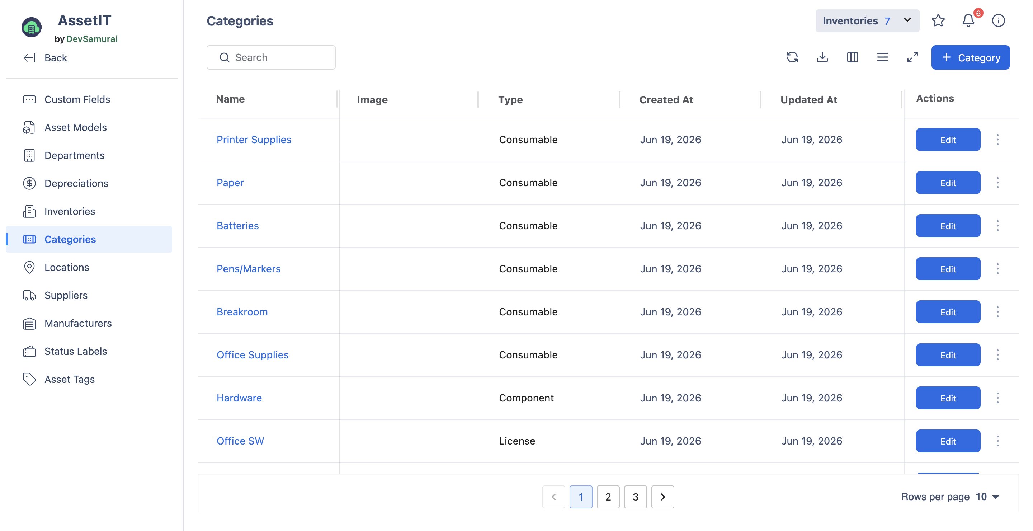Screen dimensions: 1033x531
Task: Open Inventories in sidebar
Action: click(x=89, y=211)
